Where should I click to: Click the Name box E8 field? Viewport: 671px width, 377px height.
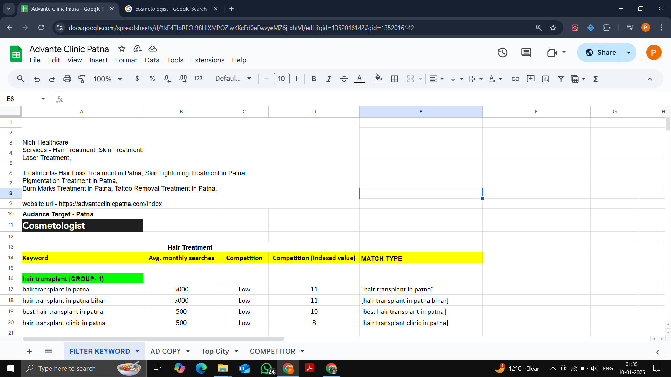click(25, 99)
